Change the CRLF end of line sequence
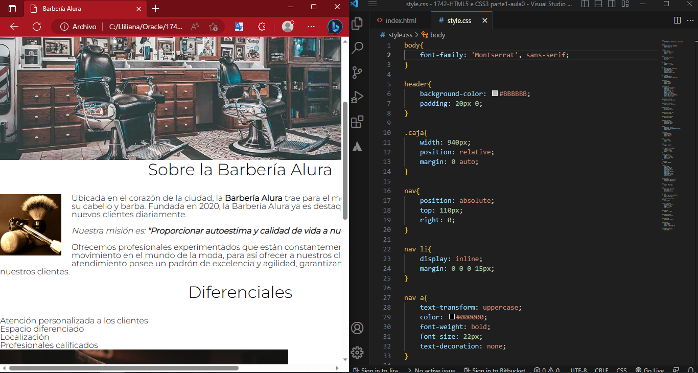The image size is (698, 373). tap(601, 370)
